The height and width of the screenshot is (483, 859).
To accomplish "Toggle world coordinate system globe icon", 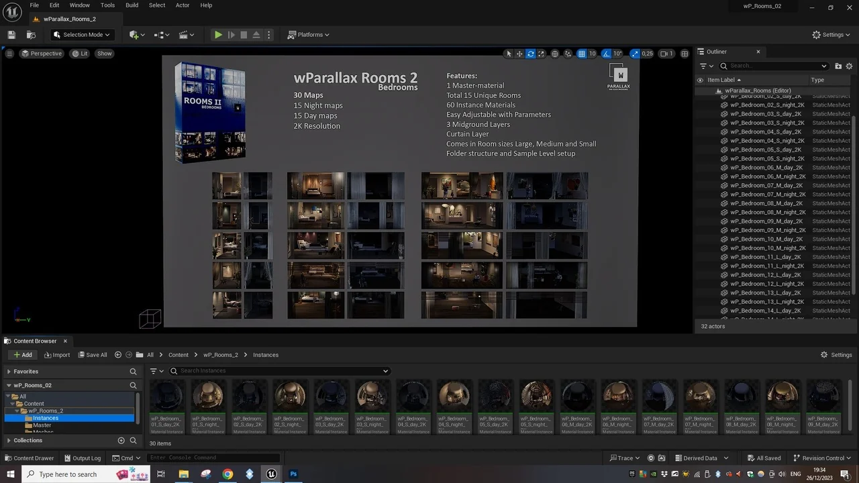I will (x=555, y=54).
